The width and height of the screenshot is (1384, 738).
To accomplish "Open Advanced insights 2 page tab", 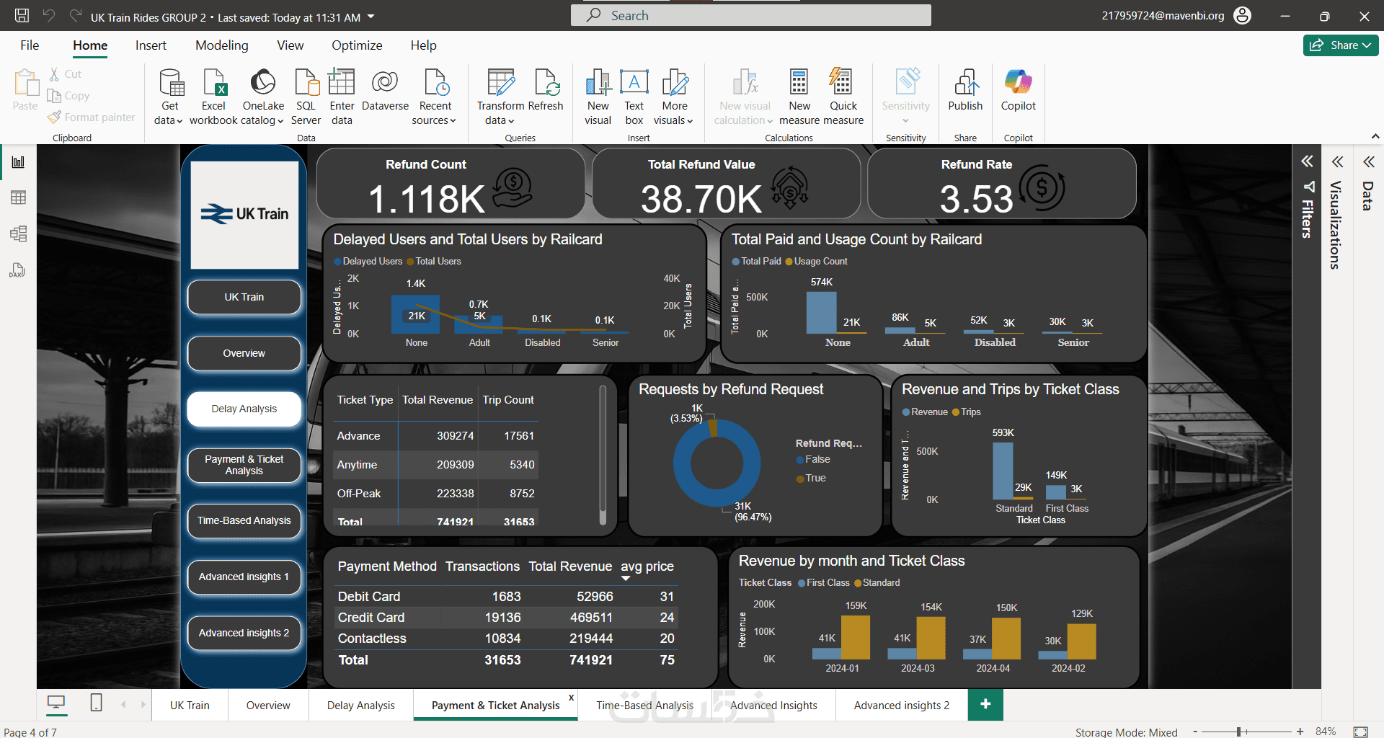I will pos(902,706).
